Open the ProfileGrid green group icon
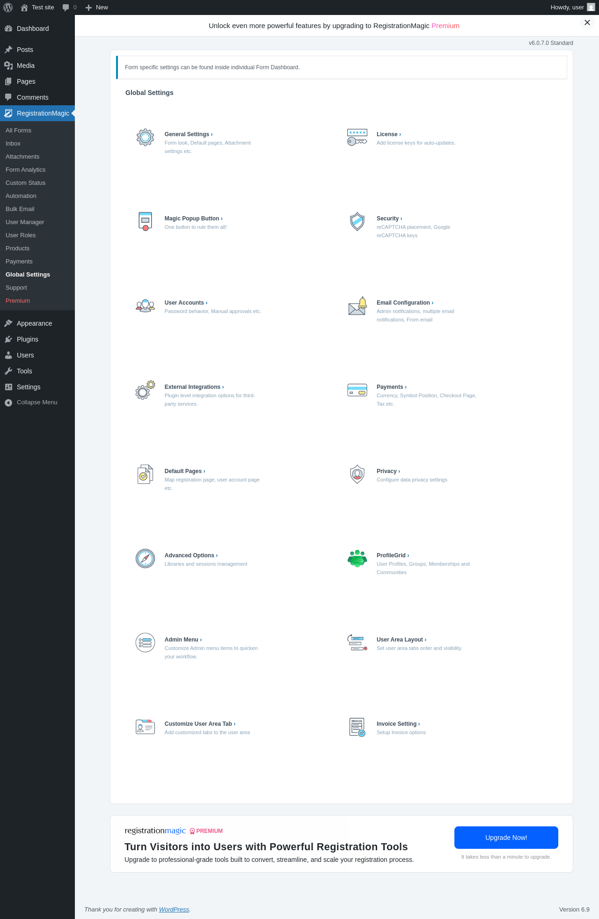599x919 pixels. (357, 558)
